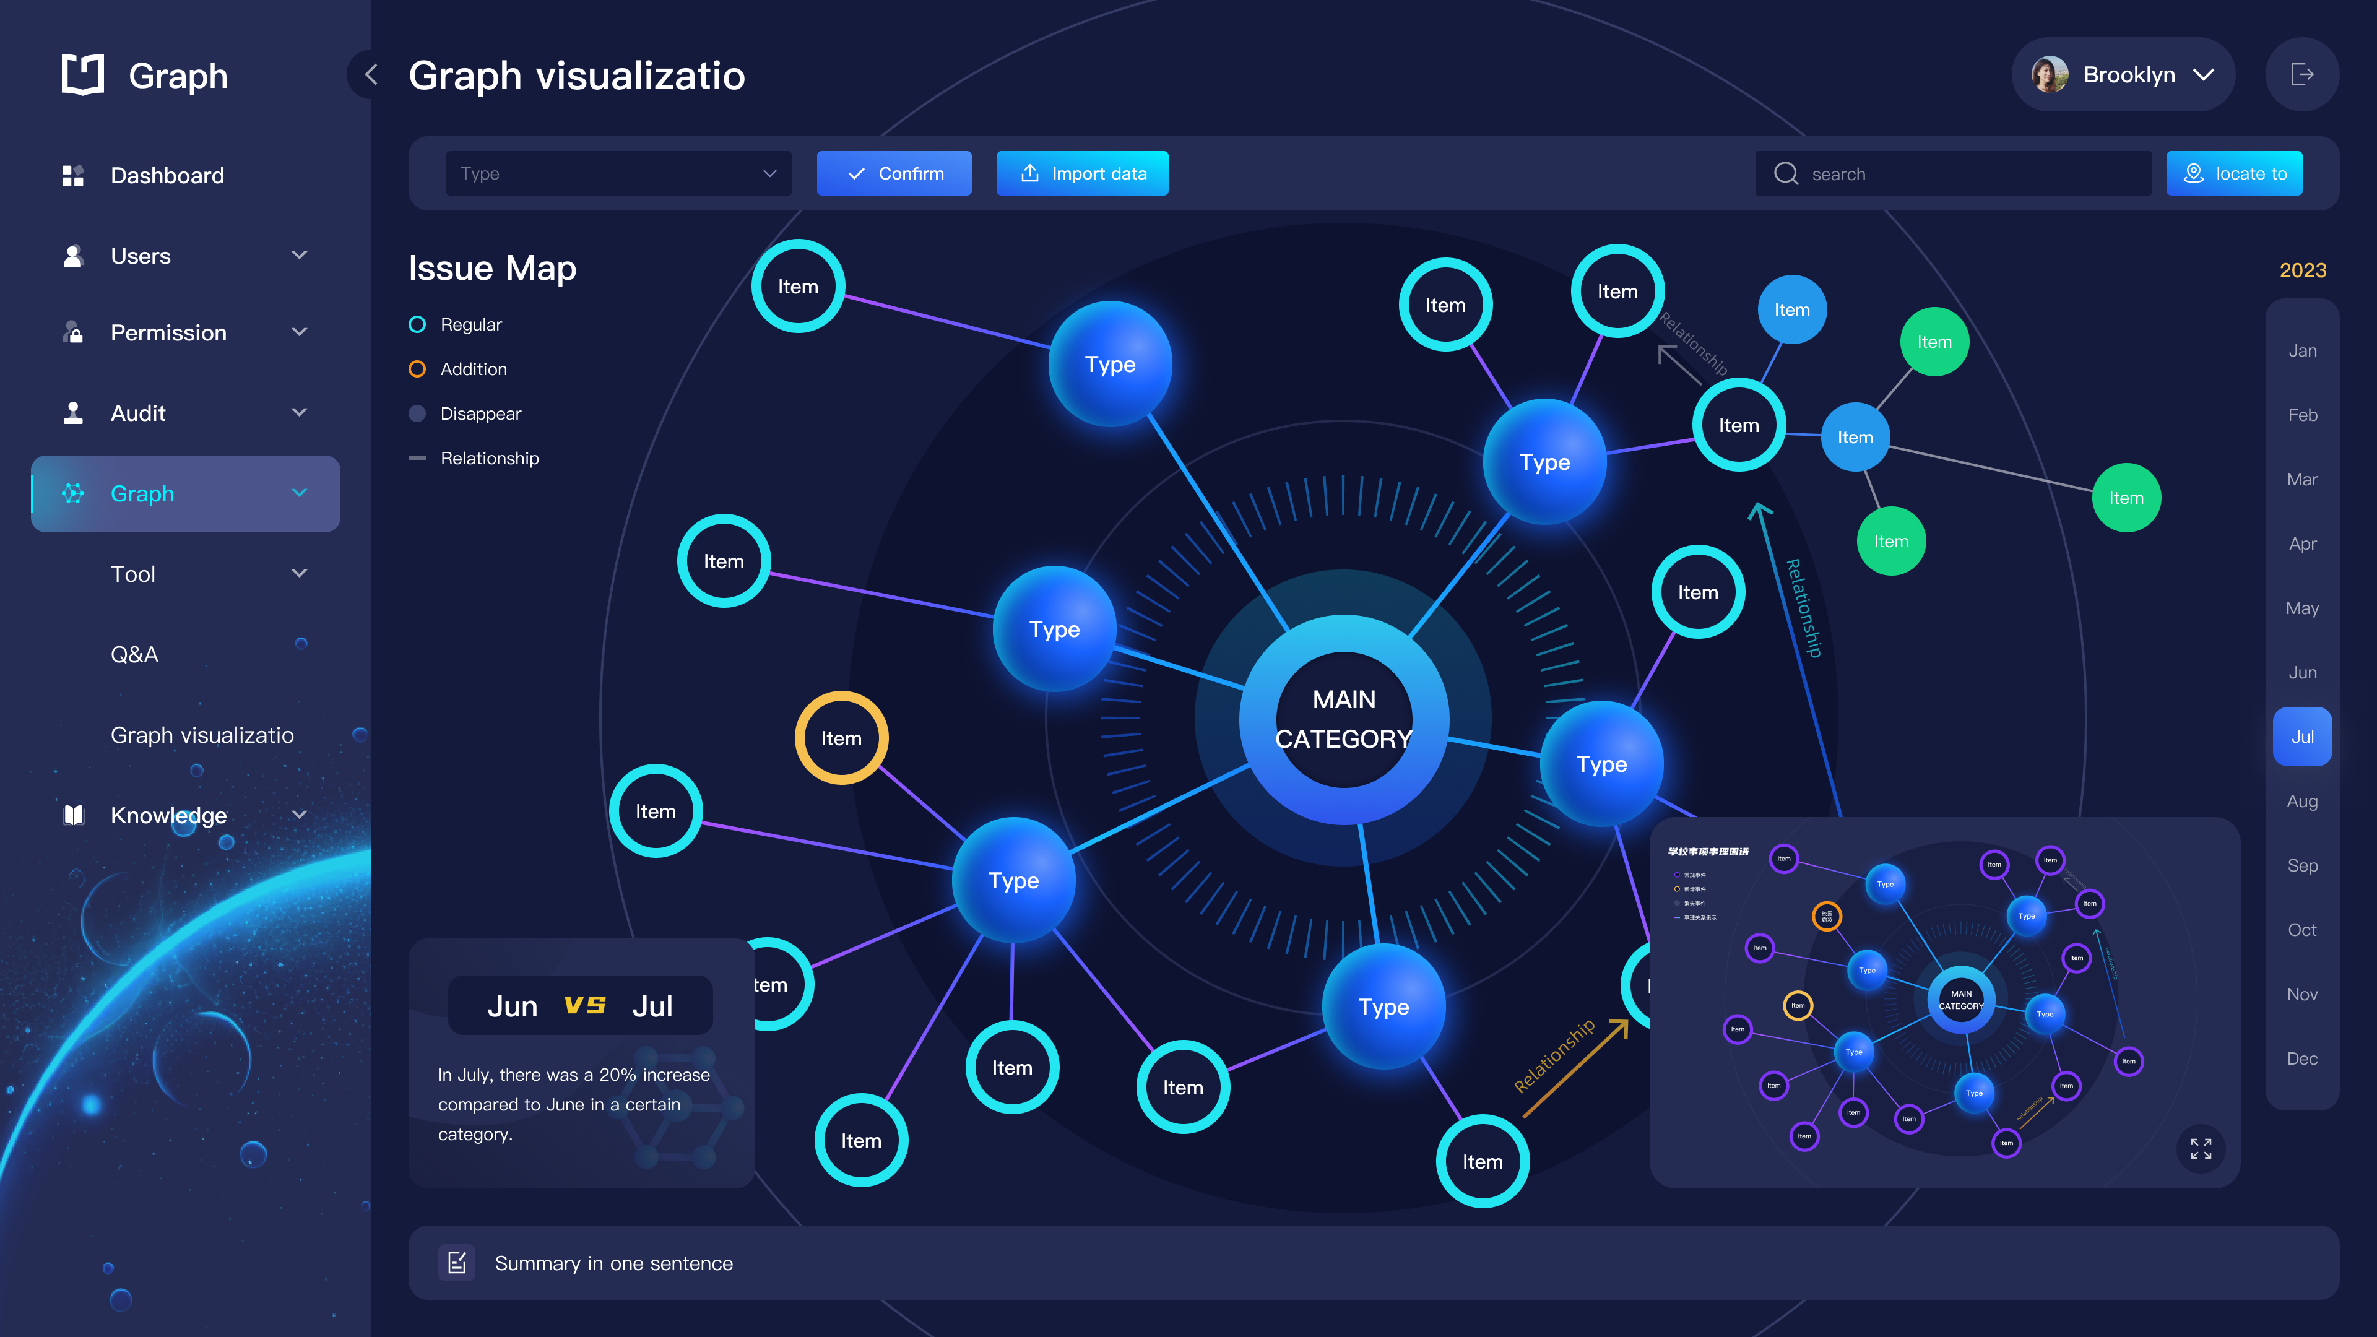Toggle the Addition legend marker
The image size is (2377, 1337).
417,369
